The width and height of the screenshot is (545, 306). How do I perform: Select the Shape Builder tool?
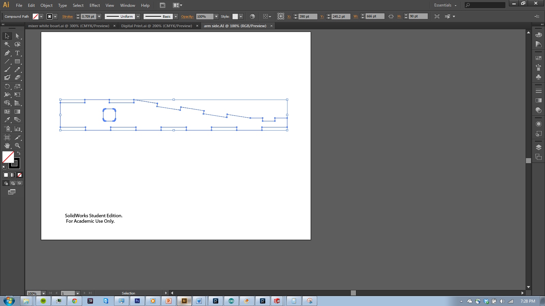point(7,103)
